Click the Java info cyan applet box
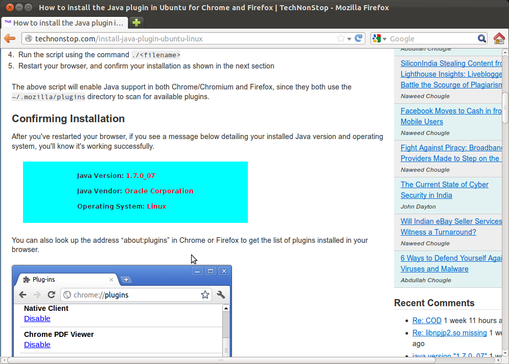Screen dimensions: 509x364 (135, 192)
